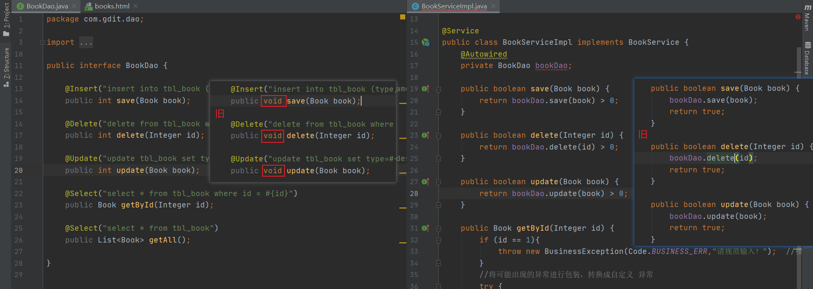Screen dimensions: 813x289
Task: Click 'BookServiceImpl' class name on line 15
Action: (x=537, y=42)
